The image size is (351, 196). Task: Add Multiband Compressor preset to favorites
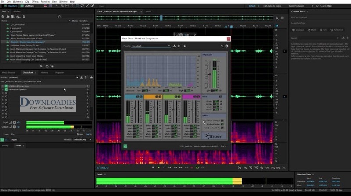185,46
